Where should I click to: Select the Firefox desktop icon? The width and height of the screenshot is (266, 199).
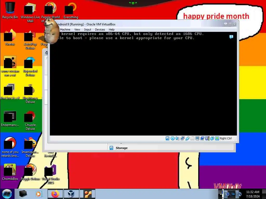(x=10, y=38)
